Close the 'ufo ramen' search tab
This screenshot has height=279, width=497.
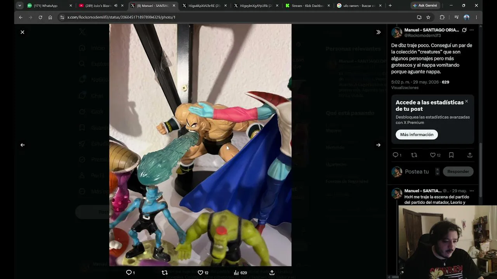pos(380,6)
